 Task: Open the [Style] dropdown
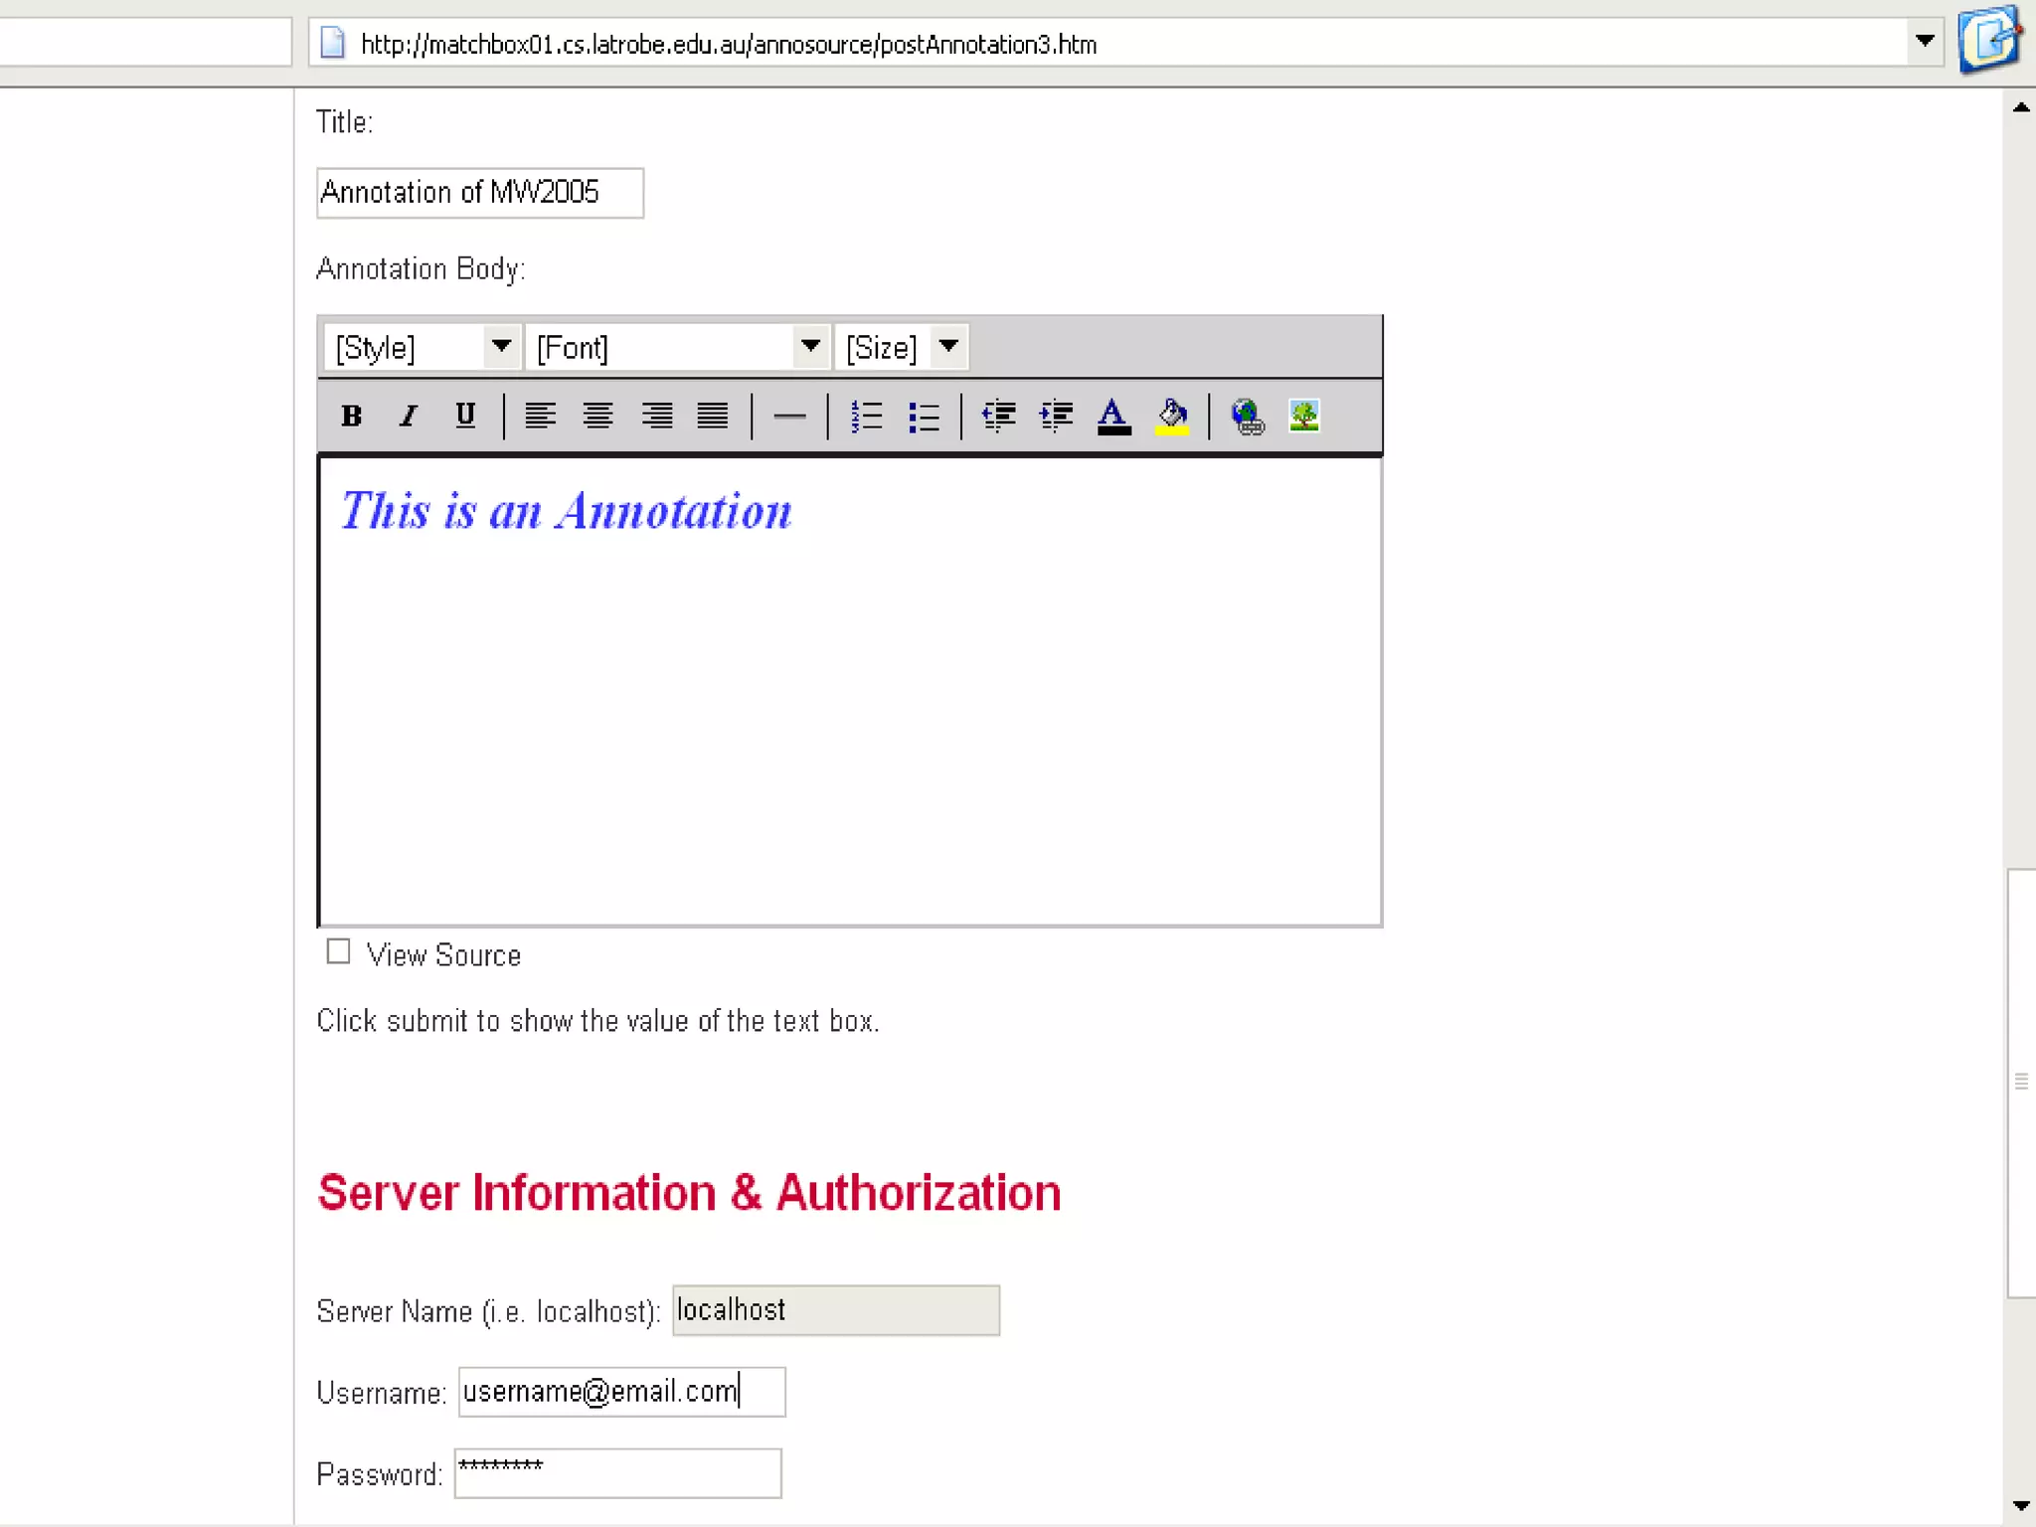[501, 347]
